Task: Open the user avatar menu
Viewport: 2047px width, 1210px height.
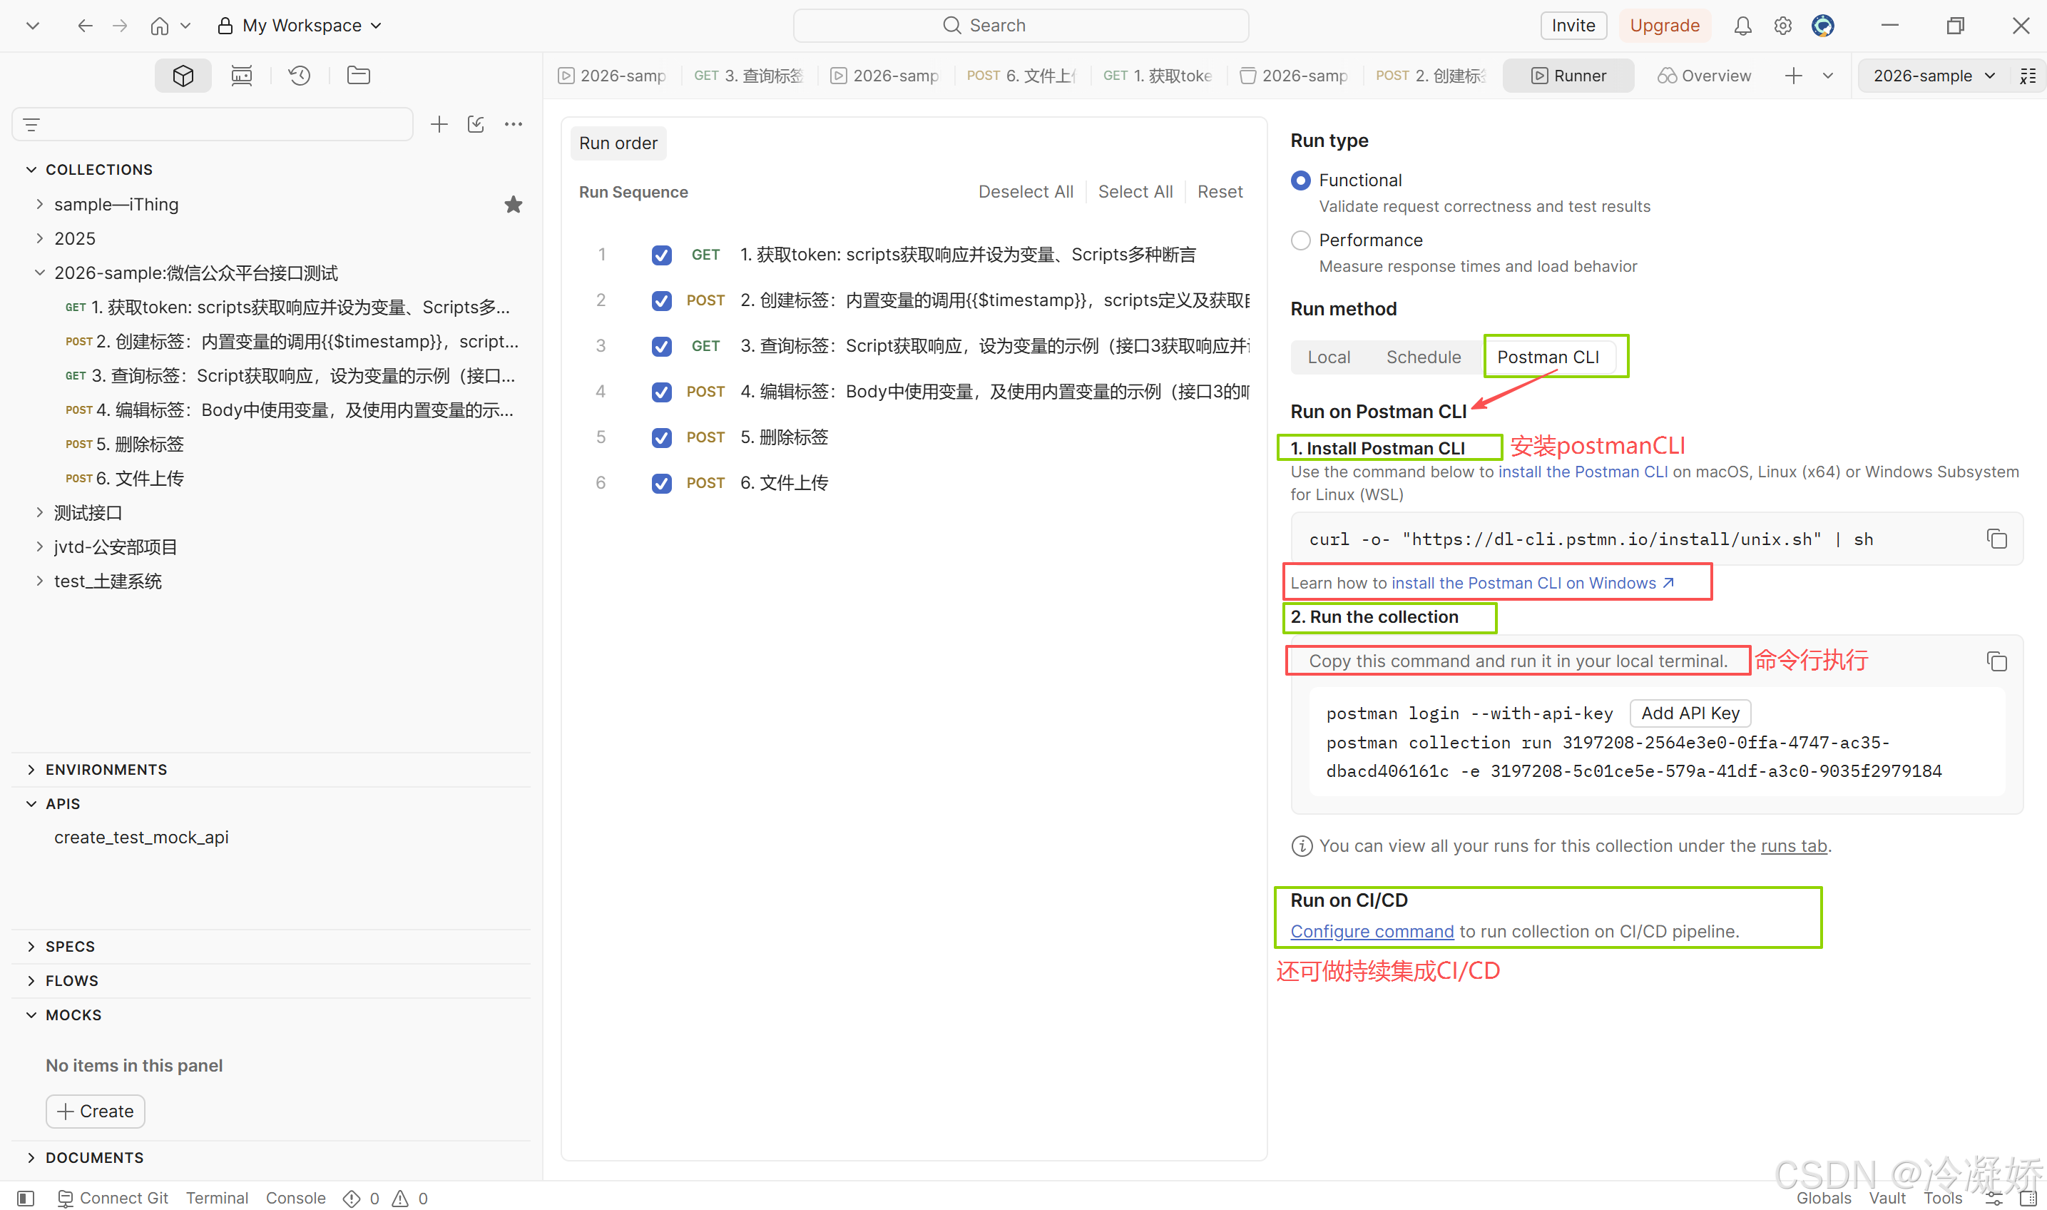Action: pos(1823,26)
